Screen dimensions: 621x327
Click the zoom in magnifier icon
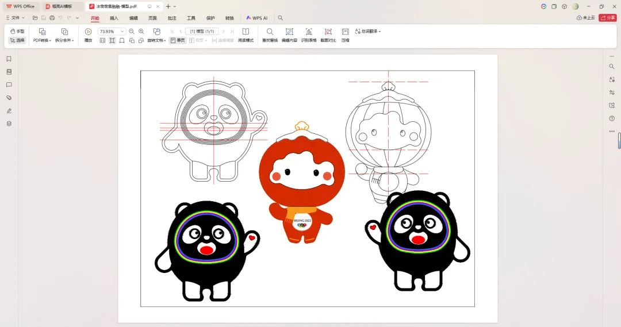coord(141,31)
